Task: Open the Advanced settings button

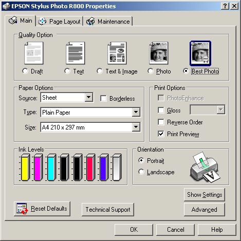Action: (x=205, y=210)
